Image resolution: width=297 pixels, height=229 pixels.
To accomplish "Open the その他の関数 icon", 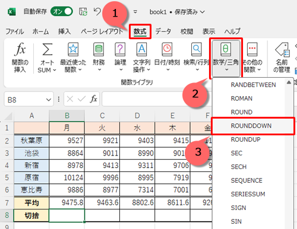I will tap(252, 49).
